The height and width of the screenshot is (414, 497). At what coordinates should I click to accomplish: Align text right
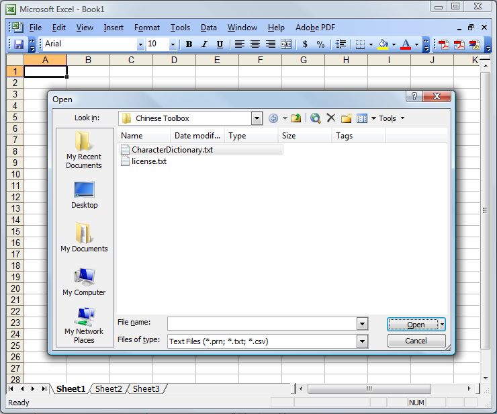pos(271,44)
